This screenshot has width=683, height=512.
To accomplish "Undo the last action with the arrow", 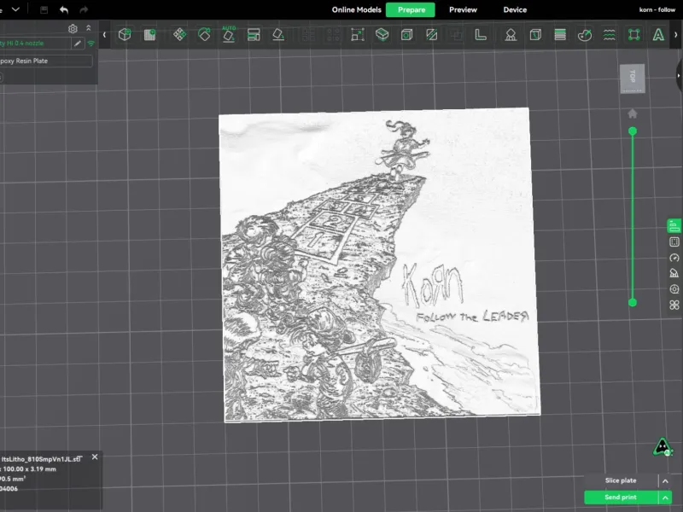I will [64, 9].
